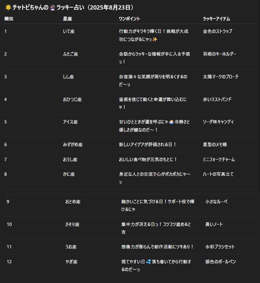Click the sparkles emoji in the いて座 row
The image size is (260, 283).
point(155,39)
